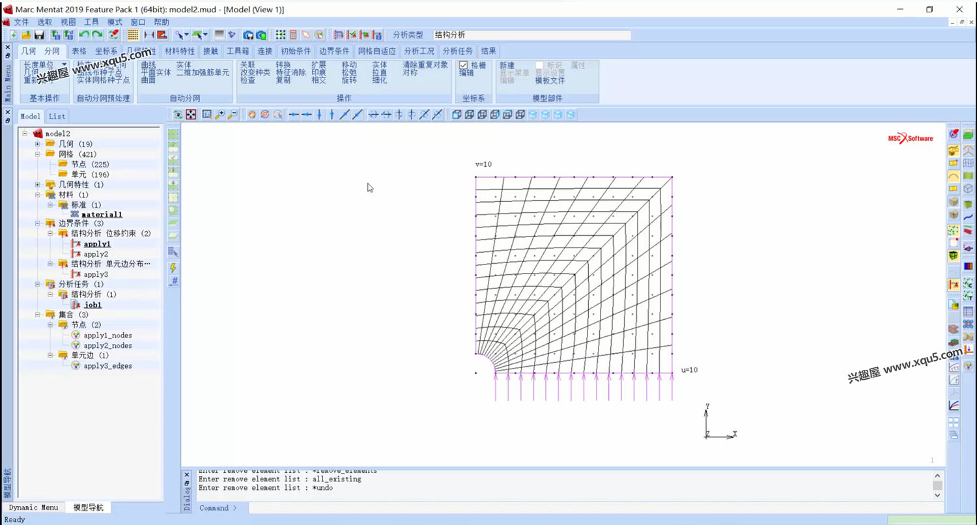Open the 文件 menu

[21, 22]
